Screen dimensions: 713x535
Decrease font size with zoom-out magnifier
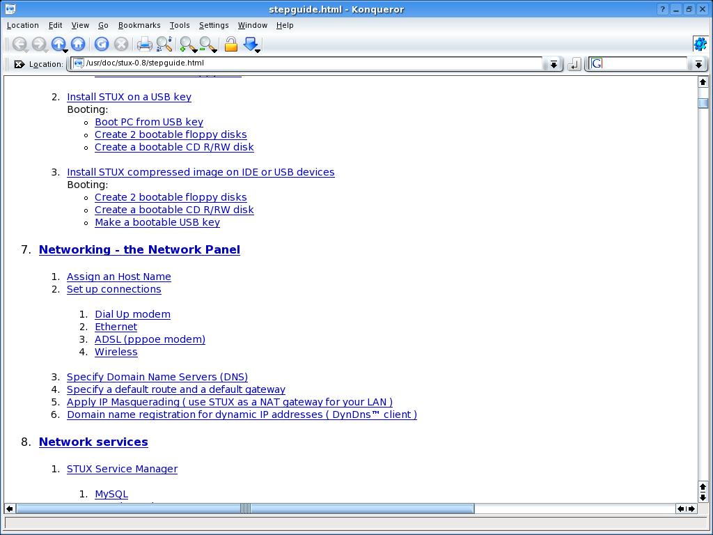tap(206, 44)
